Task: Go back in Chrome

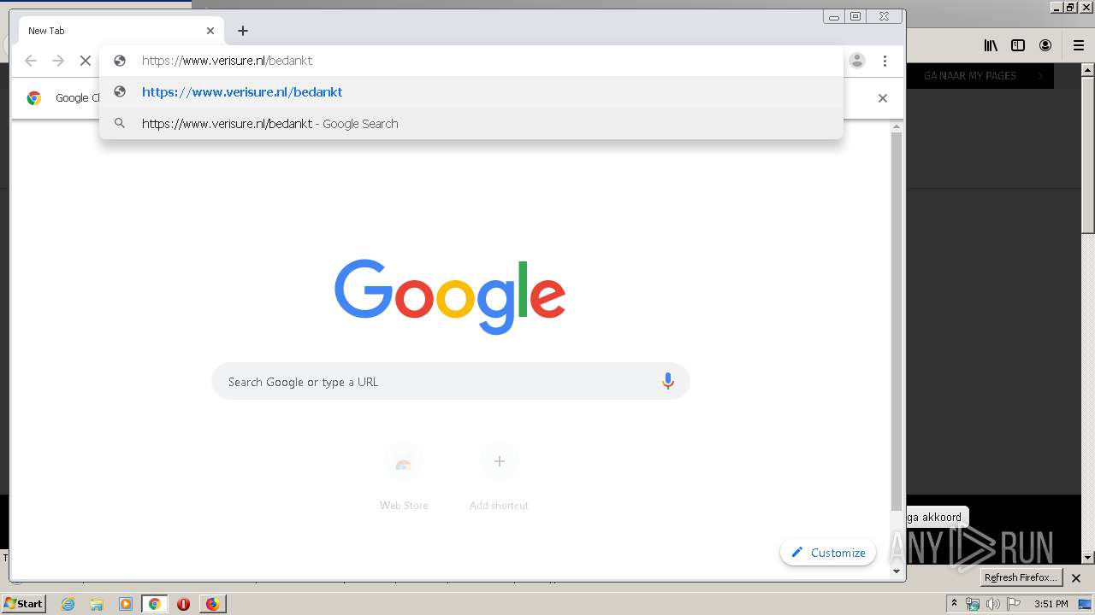Action: tap(31, 61)
